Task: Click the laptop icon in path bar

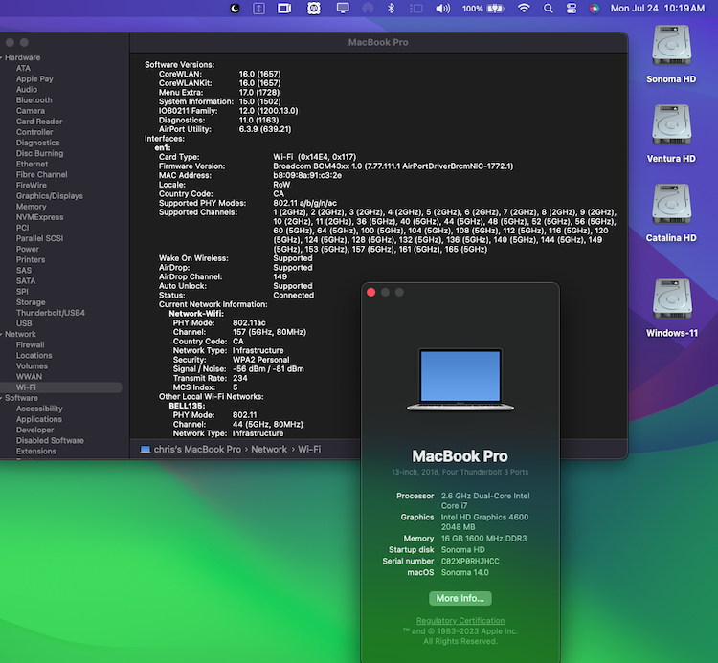Action: 146,450
